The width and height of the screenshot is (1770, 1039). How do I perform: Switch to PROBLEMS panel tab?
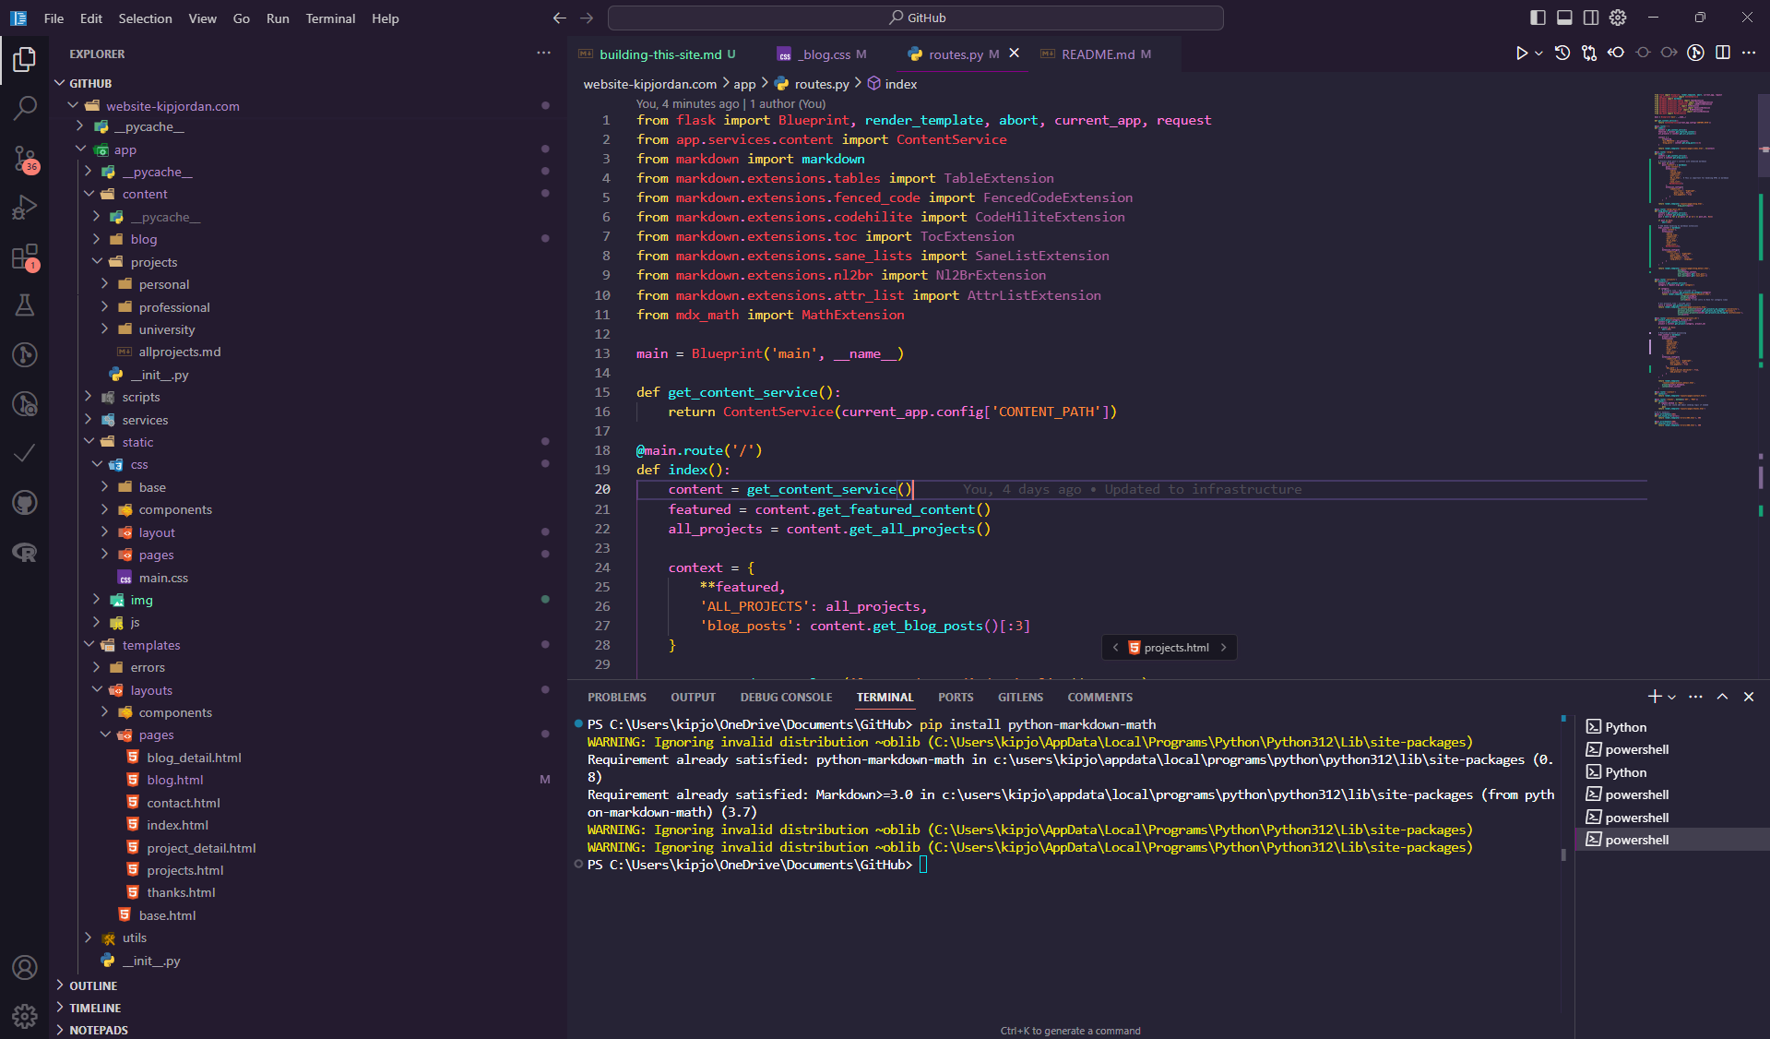coord(617,698)
